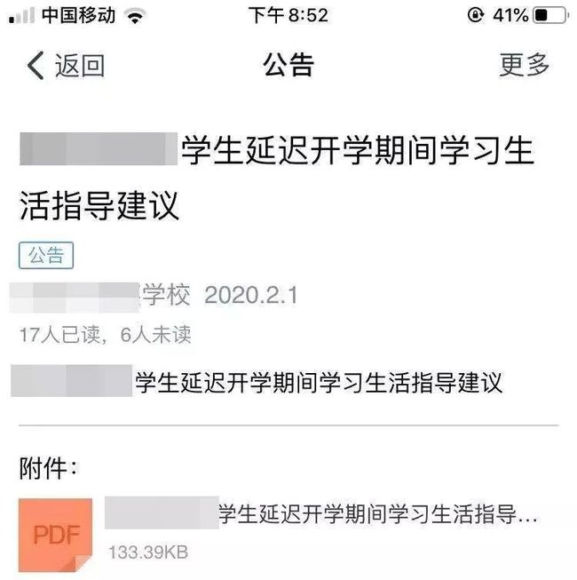Tap the rotation lock status icon
The image size is (577, 580).
[x=475, y=15]
